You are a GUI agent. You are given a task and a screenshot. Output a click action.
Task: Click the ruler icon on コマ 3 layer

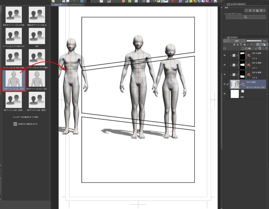pyautogui.click(x=249, y=75)
